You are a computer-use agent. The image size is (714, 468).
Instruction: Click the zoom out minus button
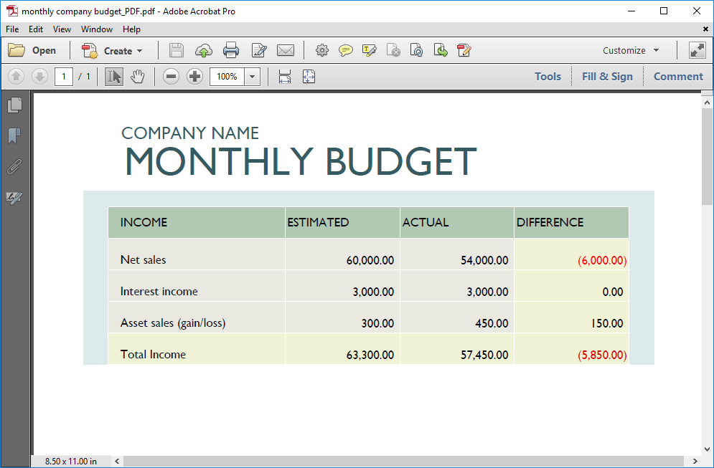click(171, 77)
